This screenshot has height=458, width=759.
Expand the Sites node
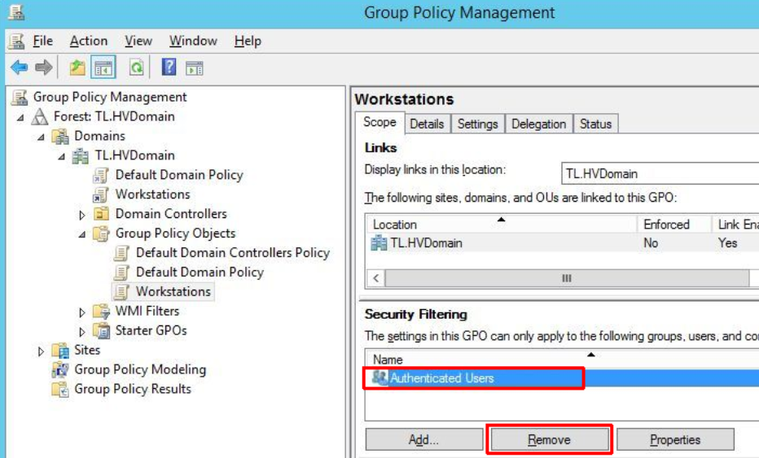pyautogui.click(x=42, y=351)
